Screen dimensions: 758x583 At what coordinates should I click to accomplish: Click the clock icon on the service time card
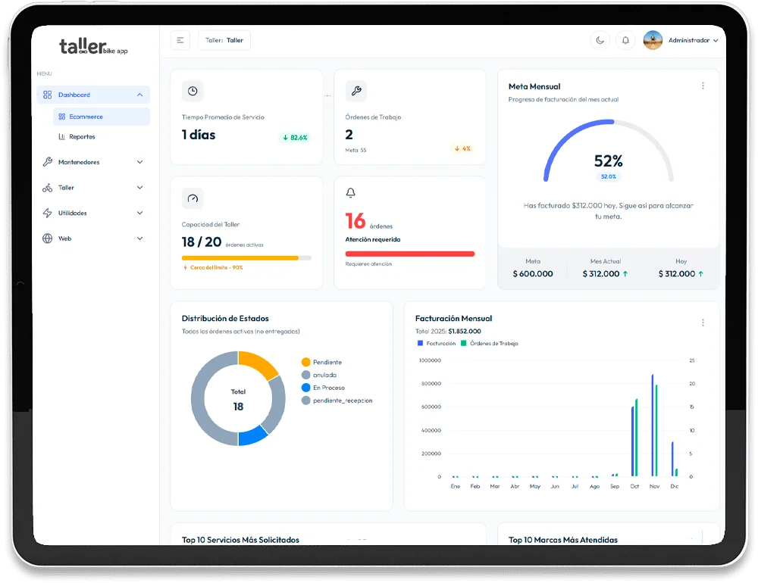point(193,91)
